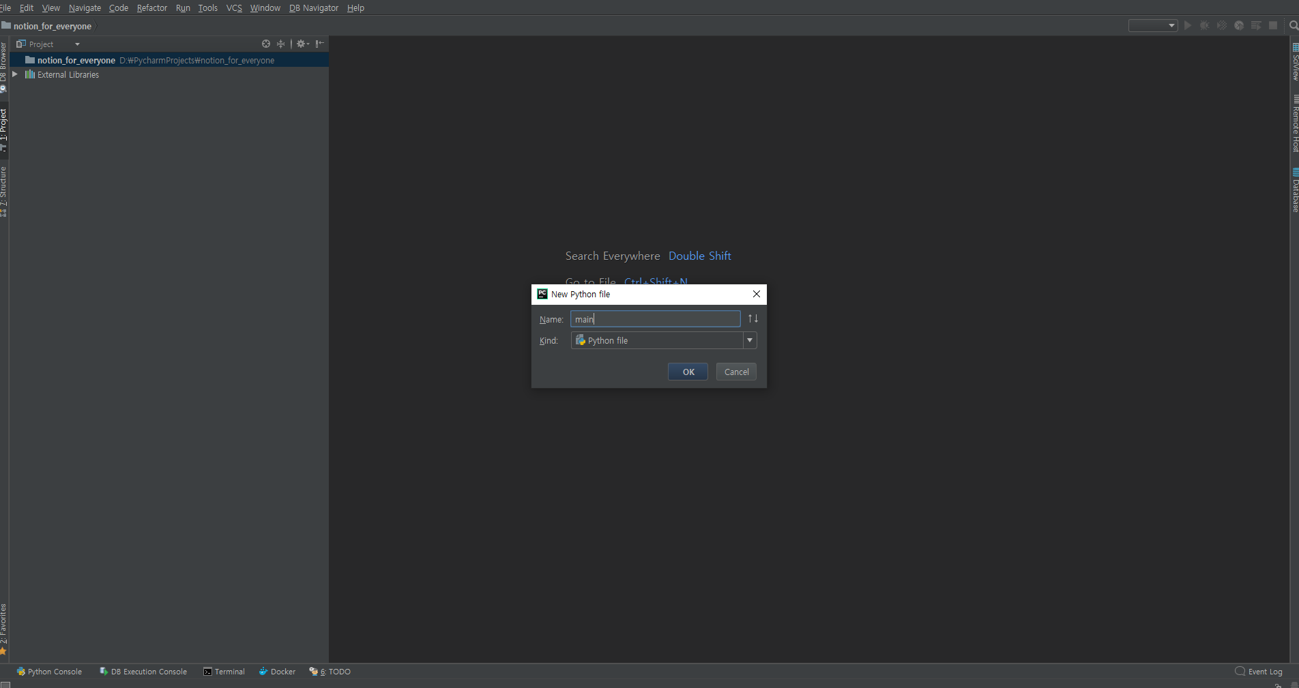Screen dimensions: 1299x688
Task: Open the Database side tab
Action: (x=1295, y=190)
